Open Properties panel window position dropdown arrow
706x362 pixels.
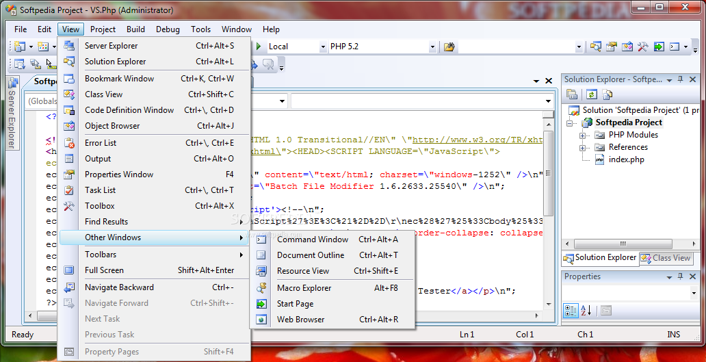(x=670, y=277)
